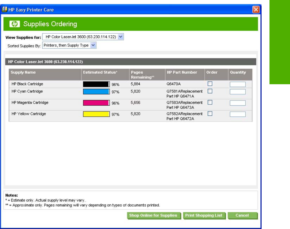This screenshot has width=290, height=229.
Task: Tick the Order checkbox for HP Magenta Cartridge
Action: pyautogui.click(x=210, y=102)
